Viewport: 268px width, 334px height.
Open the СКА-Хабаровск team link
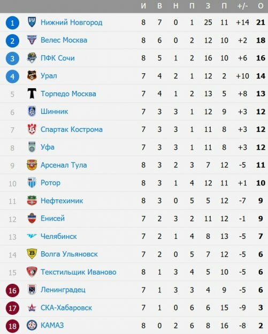pos(66,308)
